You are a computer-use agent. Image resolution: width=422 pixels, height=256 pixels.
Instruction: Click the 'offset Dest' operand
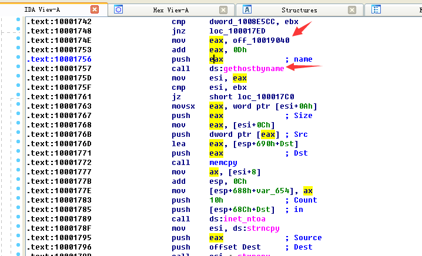pyautogui.click(x=235, y=247)
